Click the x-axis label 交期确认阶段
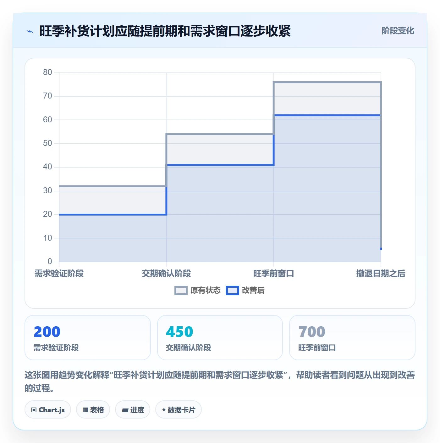The height and width of the screenshot is (443, 440). pos(166,274)
